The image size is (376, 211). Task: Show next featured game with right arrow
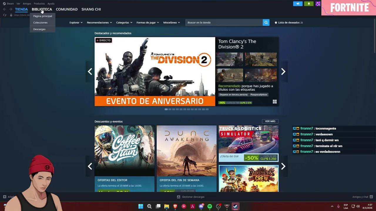(283, 72)
